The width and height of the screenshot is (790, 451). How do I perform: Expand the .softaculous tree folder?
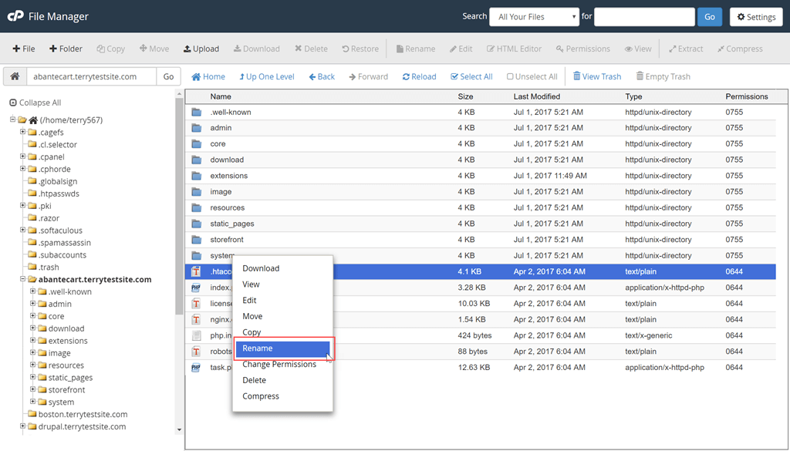click(22, 230)
